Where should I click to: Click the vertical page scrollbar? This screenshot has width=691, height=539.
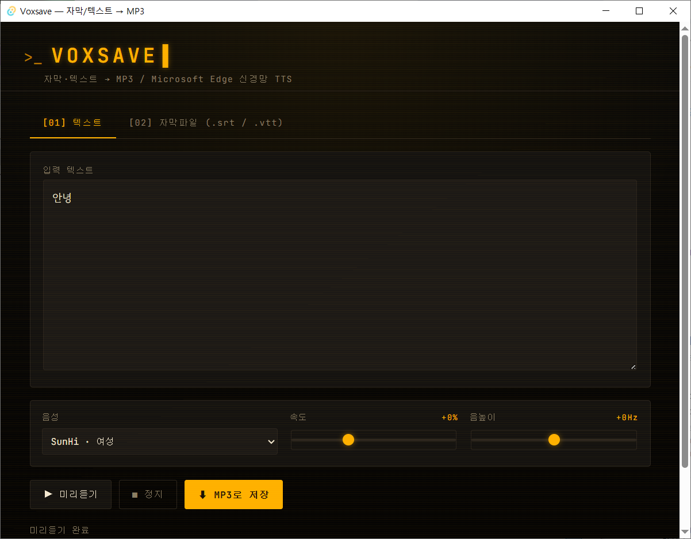(684, 252)
